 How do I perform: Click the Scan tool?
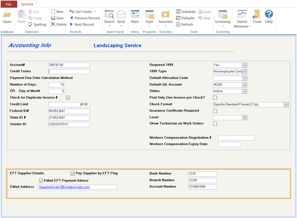pos(204,12)
